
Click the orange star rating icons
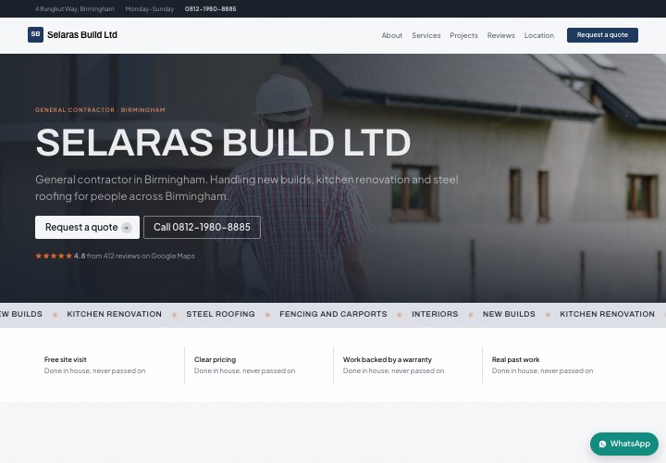pos(54,256)
